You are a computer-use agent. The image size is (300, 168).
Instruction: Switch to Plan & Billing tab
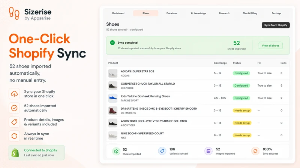tap(250, 13)
